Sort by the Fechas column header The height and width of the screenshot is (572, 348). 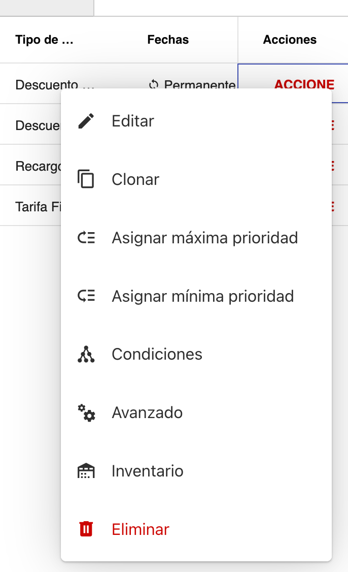[167, 39]
